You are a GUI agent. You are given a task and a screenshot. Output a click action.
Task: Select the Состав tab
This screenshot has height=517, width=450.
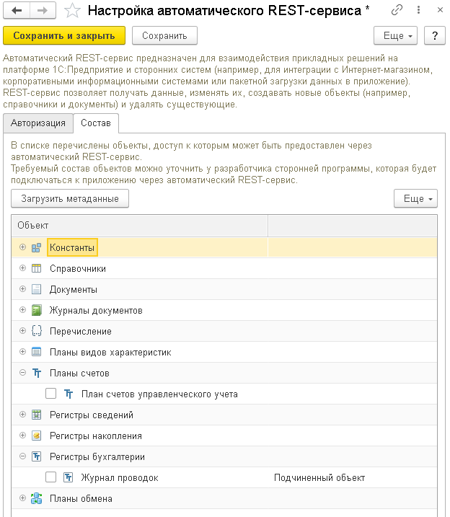(96, 123)
